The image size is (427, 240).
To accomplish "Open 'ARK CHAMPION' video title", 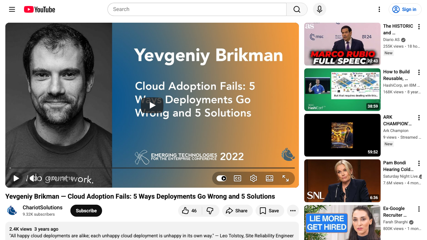I will click(x=398, y=120).
